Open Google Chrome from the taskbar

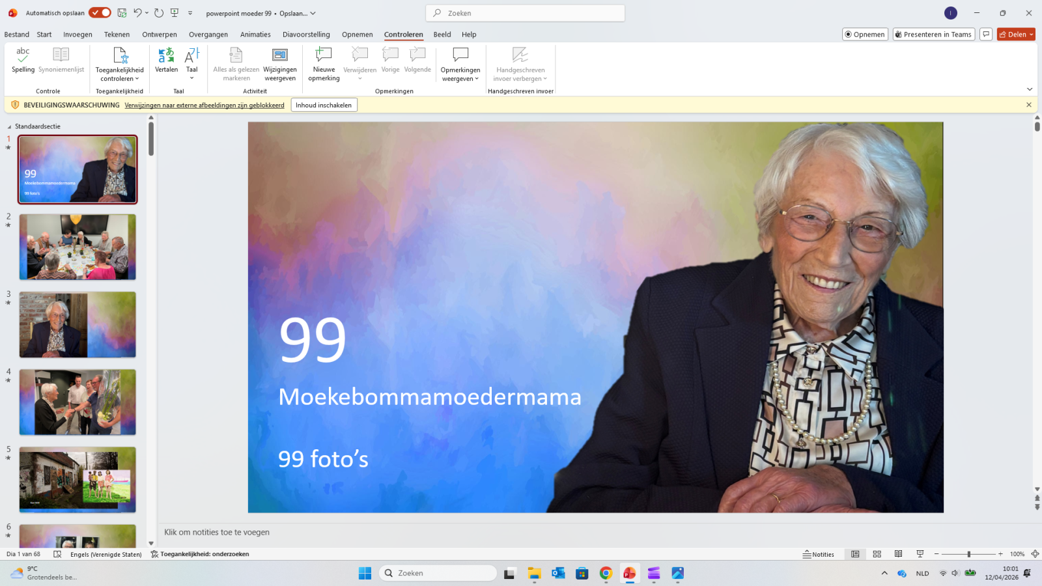pos(606,573)
